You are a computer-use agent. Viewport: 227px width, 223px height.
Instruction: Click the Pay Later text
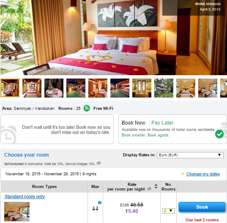[162, 123]
